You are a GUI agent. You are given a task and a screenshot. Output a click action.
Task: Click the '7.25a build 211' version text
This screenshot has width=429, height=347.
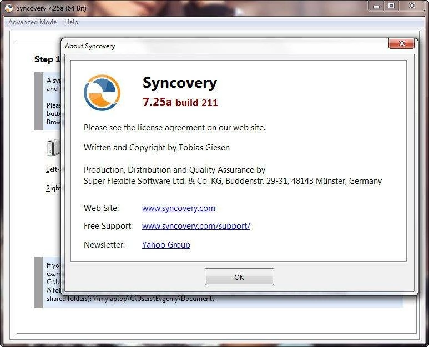180,102
